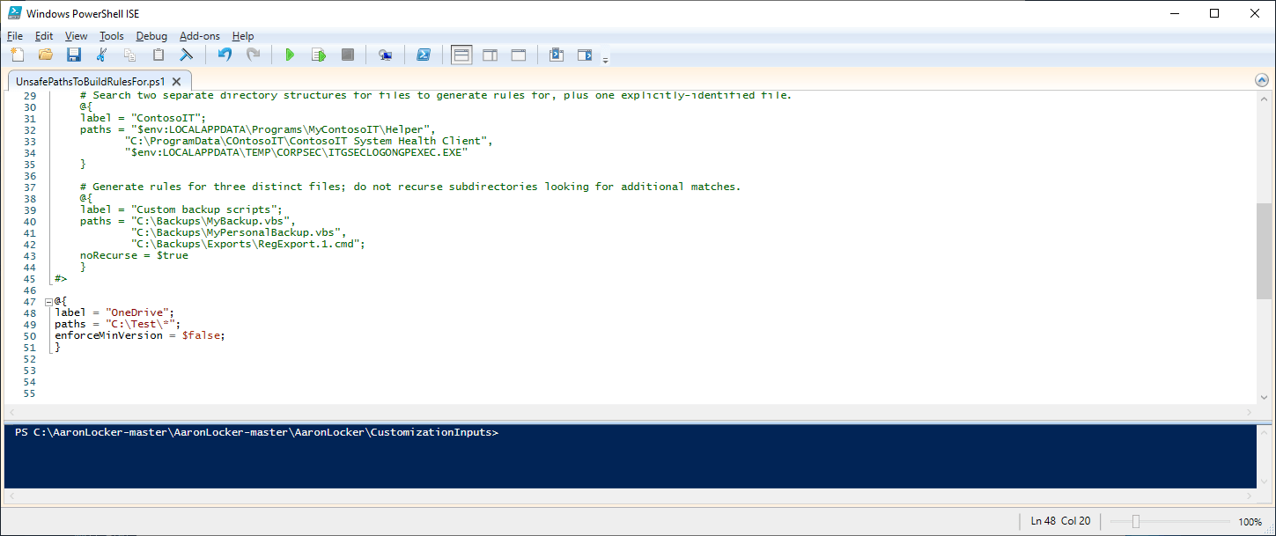Close the UnsafePathsToBuildRulesFor.ps1 tab
The width and height of the screenshot is (1276, 536).
coord(176,81)
